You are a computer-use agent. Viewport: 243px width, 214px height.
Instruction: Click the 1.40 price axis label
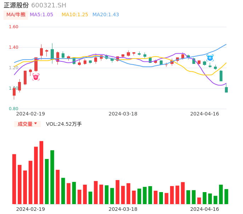(x=13, y=47)
